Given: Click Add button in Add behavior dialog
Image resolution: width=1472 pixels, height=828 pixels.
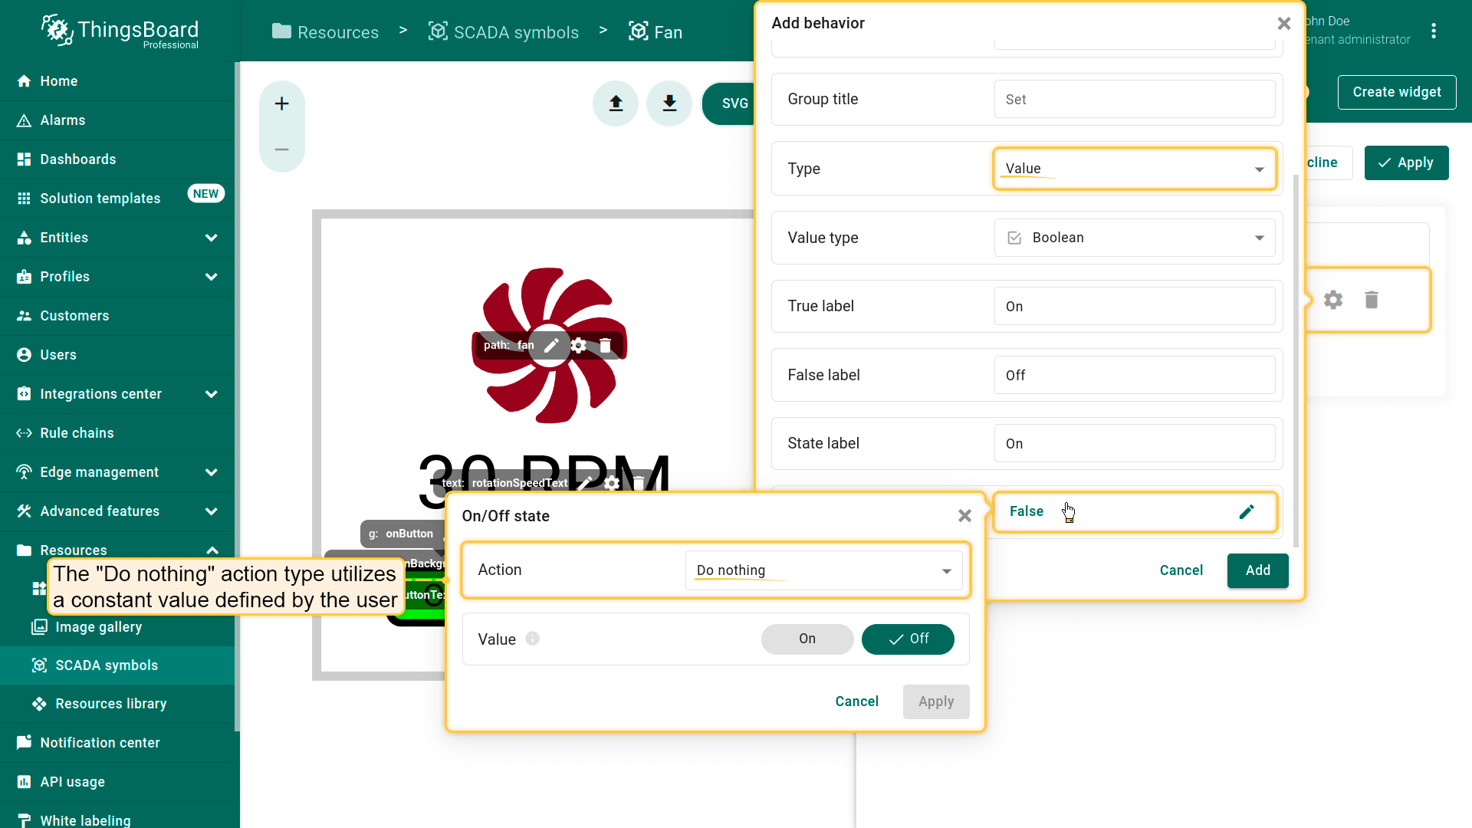Looking at the screenshot, I should tap(1257, 570).
